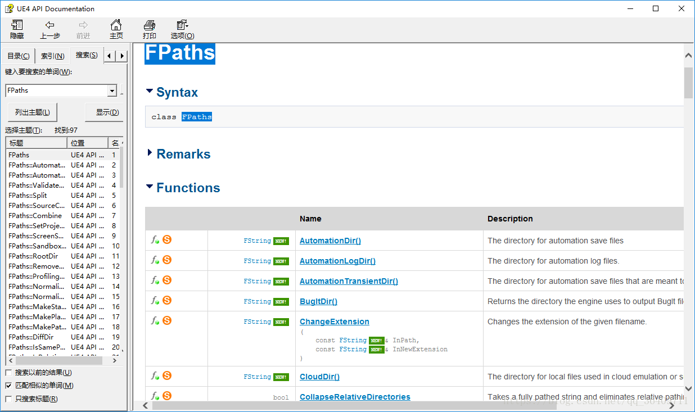Click the static S icon in the BugItDir row
The image size is (695, 412).
pyautogui.click(x=167, y=300)
